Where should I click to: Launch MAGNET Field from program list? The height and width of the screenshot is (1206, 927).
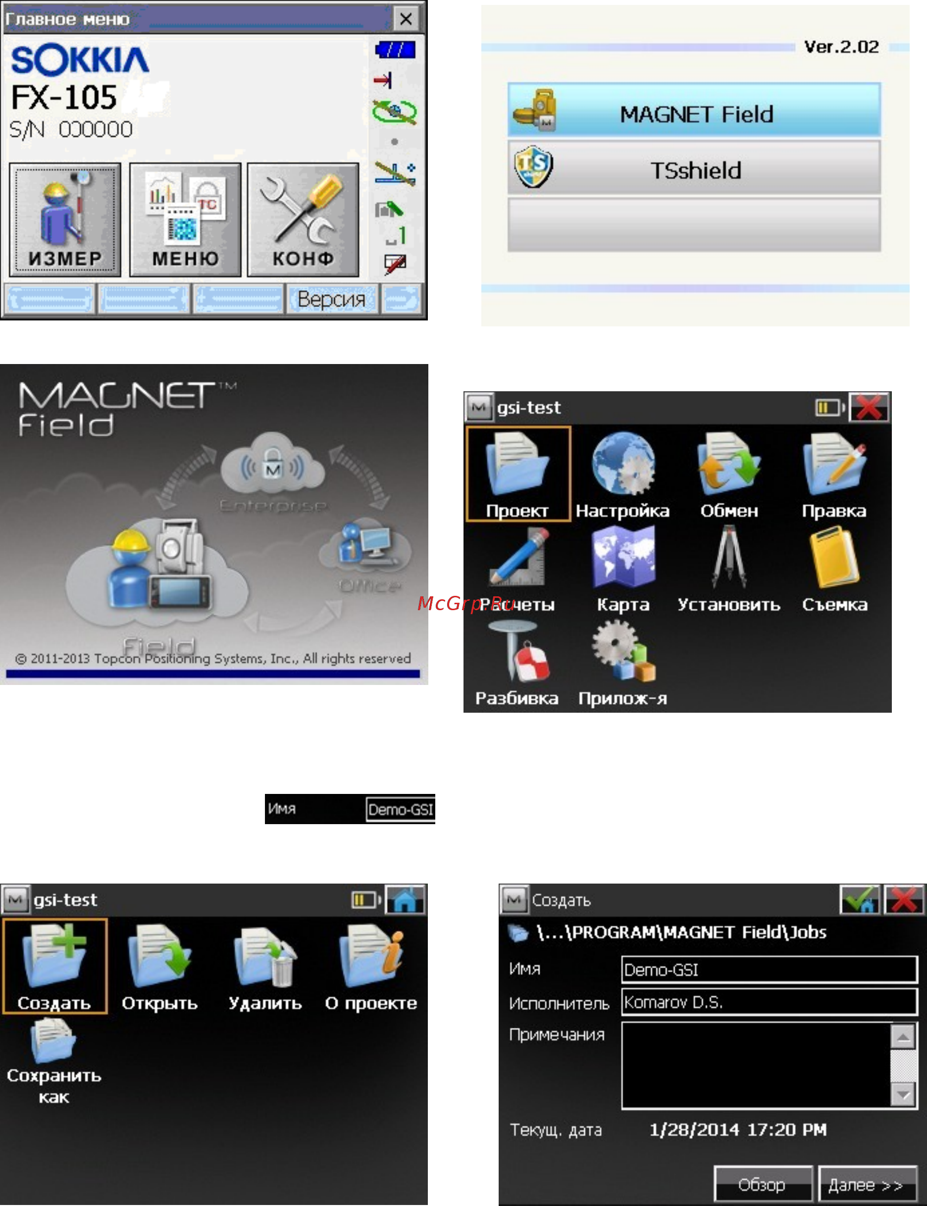[x=694, y=110]
